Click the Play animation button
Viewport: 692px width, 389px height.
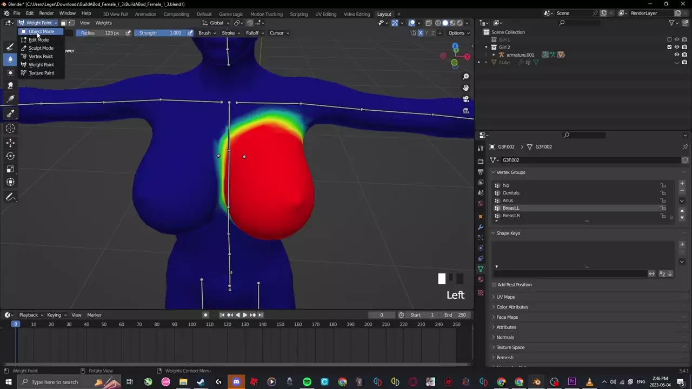tap(244, 315)
